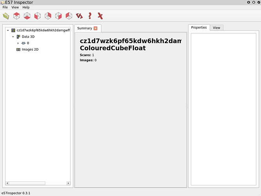Open the File menu
The height and width of the screenshot is (196, 261).
[x=5, y=7]
